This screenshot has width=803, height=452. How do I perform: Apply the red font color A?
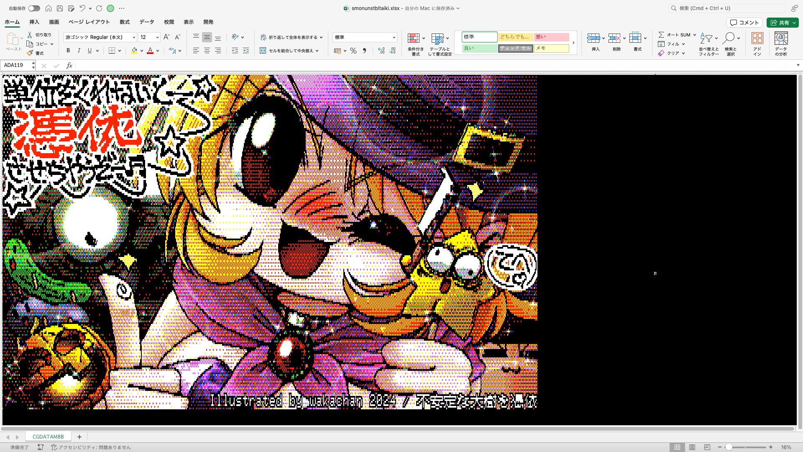[x=150, y=51]
